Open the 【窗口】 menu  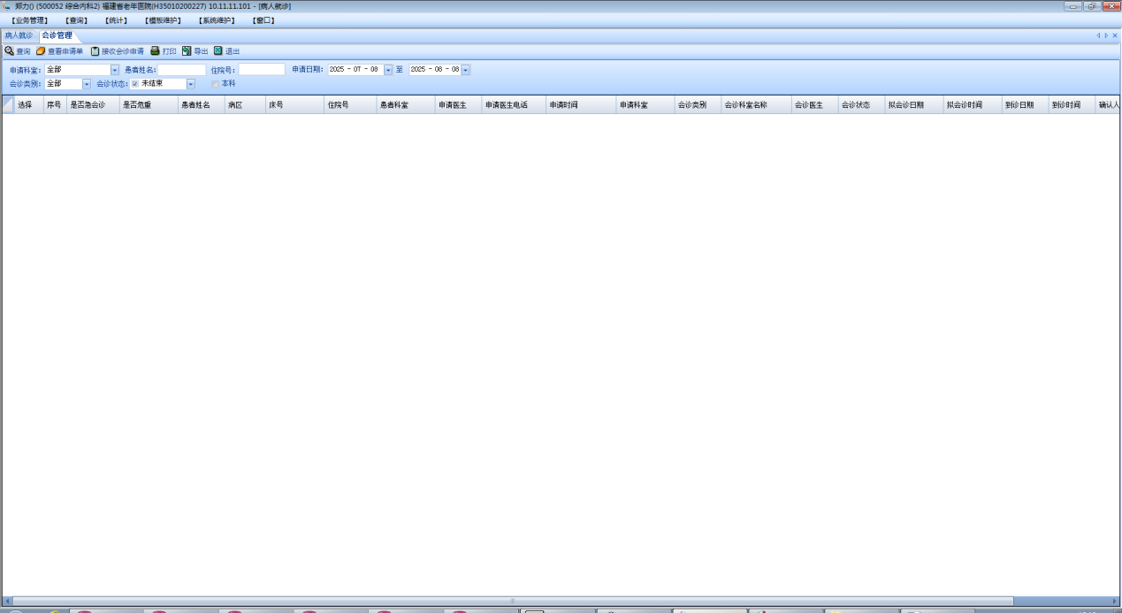[263, 20]
